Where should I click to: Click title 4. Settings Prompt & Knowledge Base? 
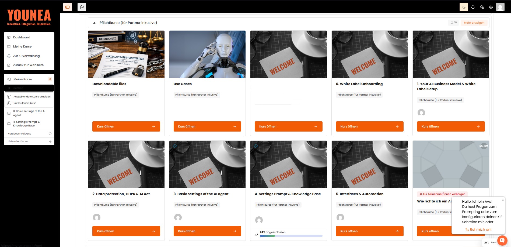coord(288,194)
